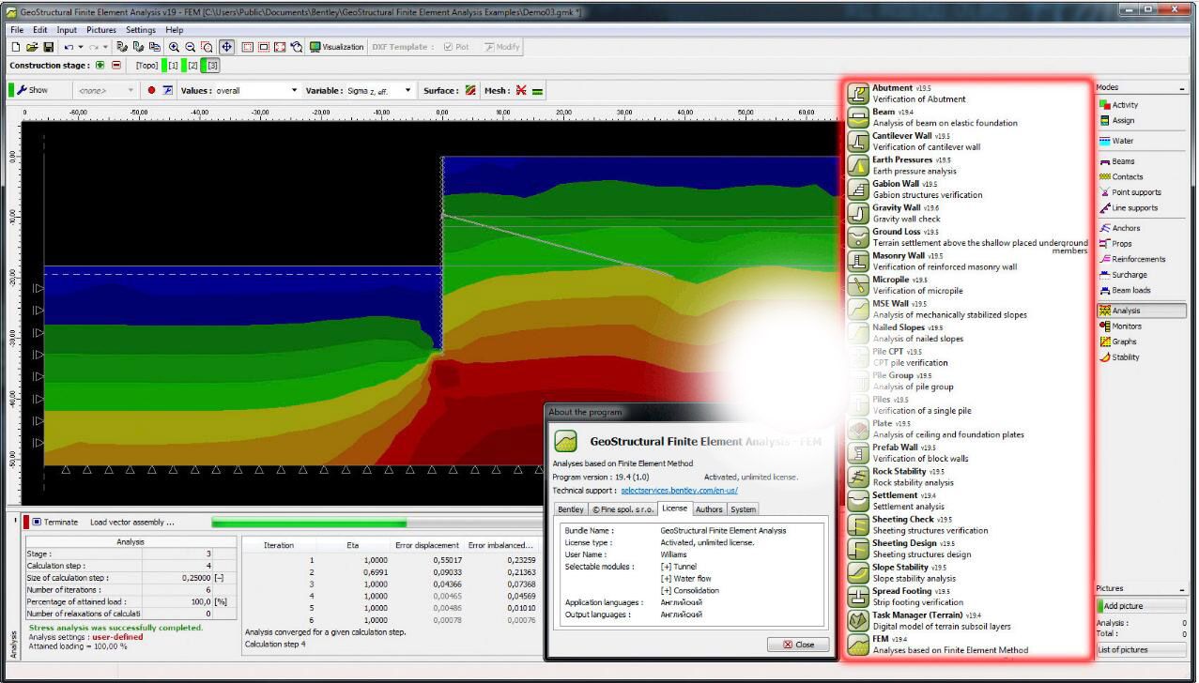This screenshot has width=1199, height=683.
Task: Click the New file icon
Action: 16,47
